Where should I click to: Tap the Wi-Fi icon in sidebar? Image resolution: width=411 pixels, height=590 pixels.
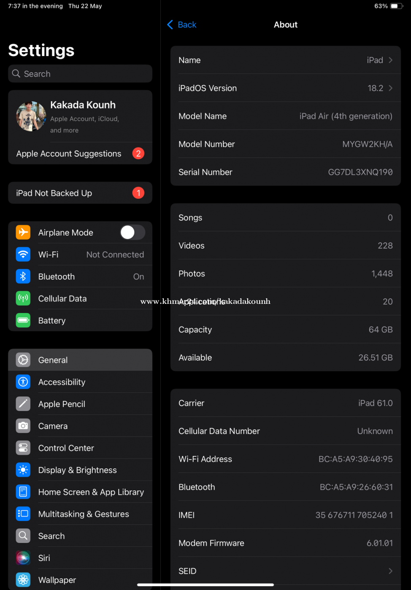[23, 255]
